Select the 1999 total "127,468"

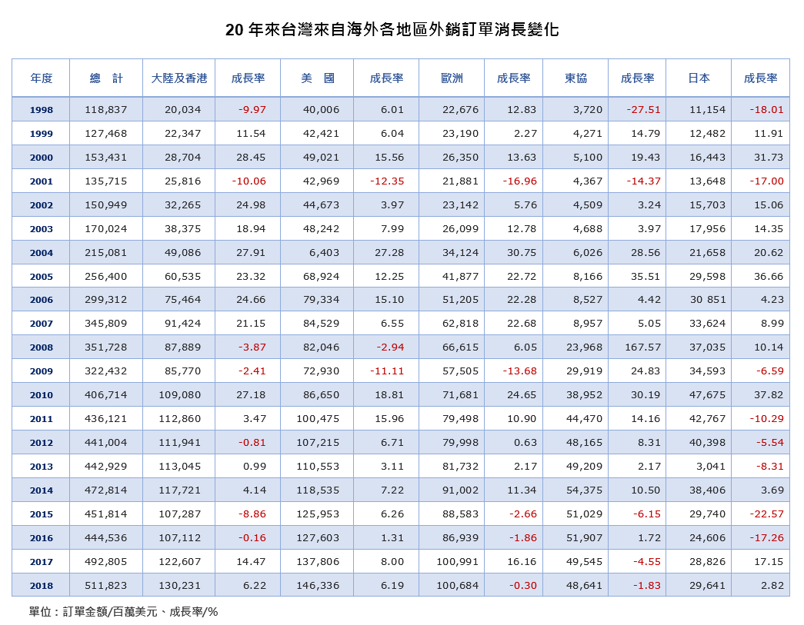(105, 134)
